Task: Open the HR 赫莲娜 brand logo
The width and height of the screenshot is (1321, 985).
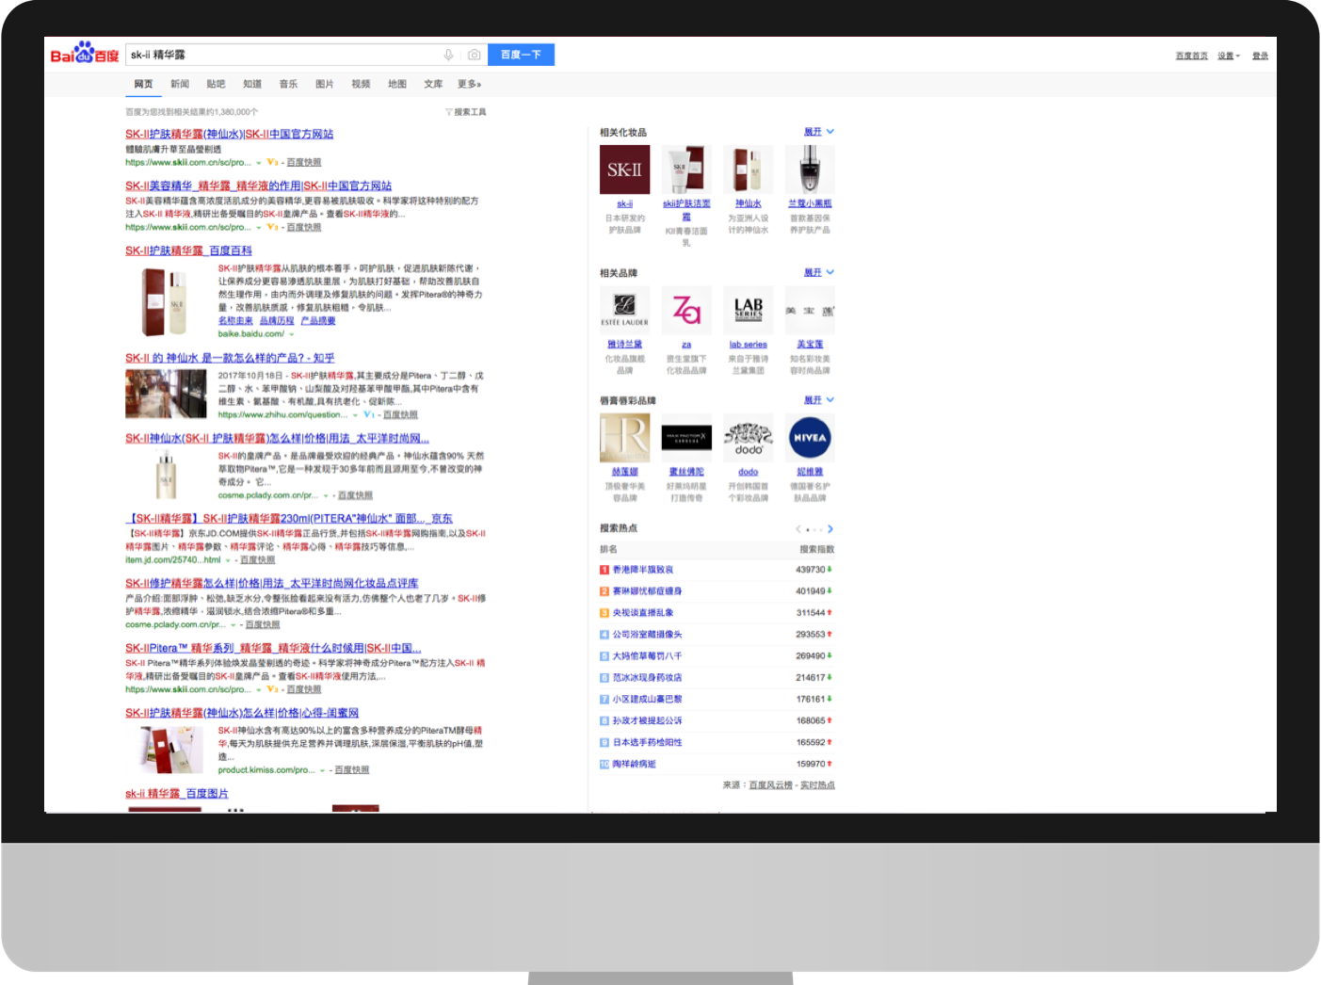Action: click(x=624, y=438)
